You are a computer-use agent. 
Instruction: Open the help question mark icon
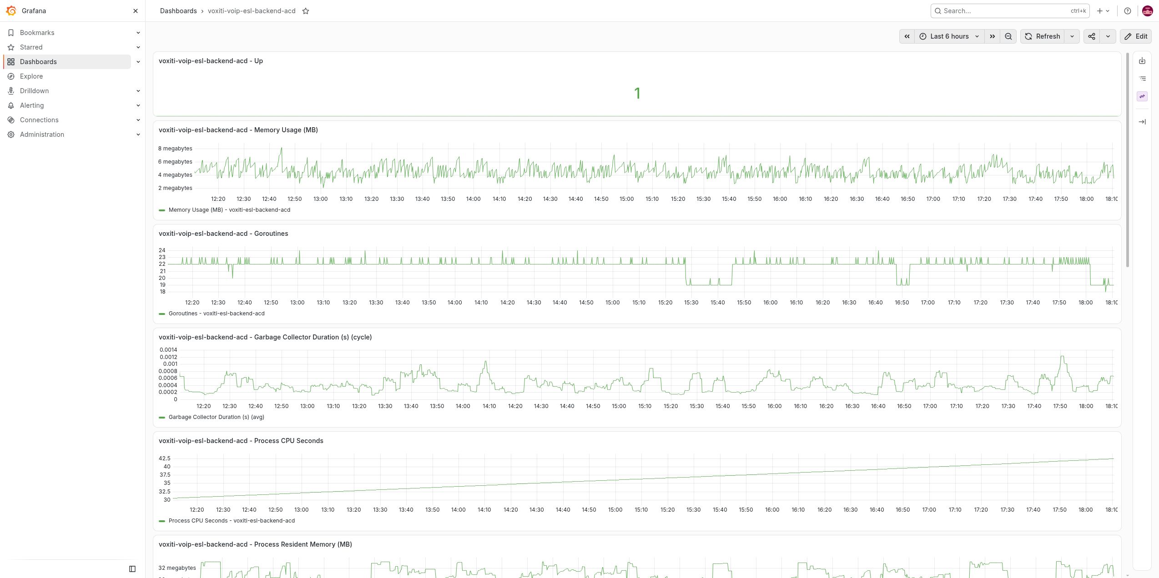pyautogui.click(x=1127, y=11)
